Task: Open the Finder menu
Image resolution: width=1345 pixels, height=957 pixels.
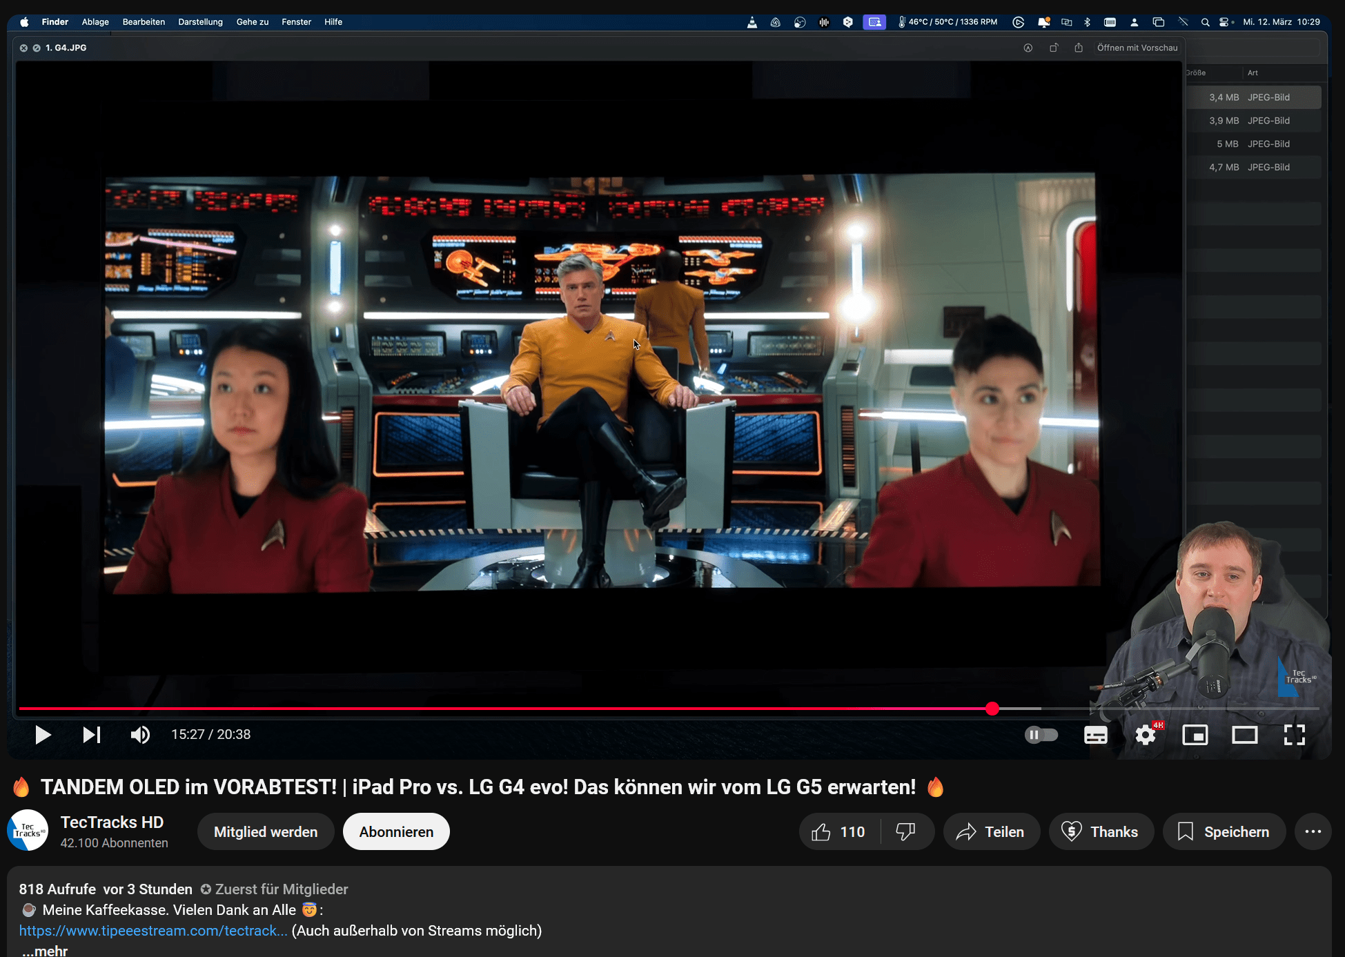Action: 55,22
